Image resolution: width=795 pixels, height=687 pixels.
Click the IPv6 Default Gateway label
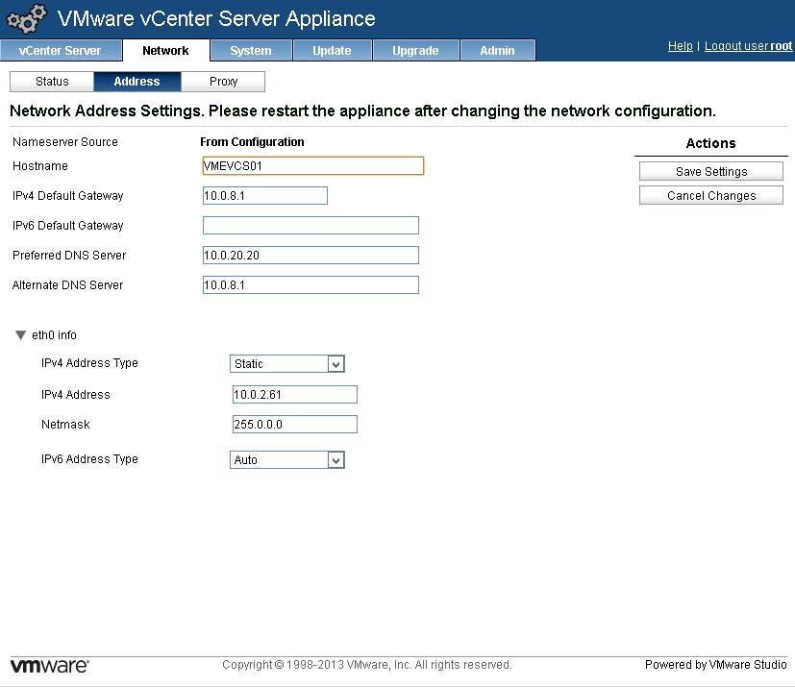(68, 226)
